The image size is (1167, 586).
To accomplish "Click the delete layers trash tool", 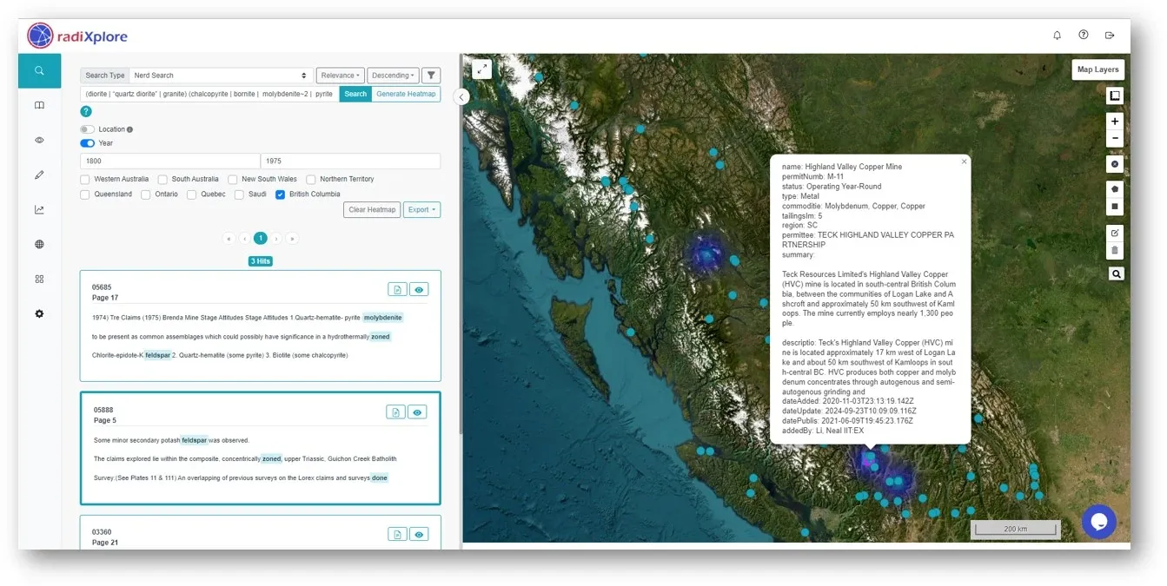I will pos(1116,251).
